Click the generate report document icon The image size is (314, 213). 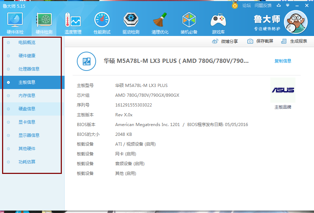point(284,41)
